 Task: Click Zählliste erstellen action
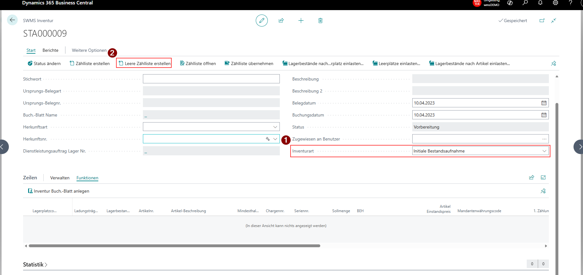[90, 63]
